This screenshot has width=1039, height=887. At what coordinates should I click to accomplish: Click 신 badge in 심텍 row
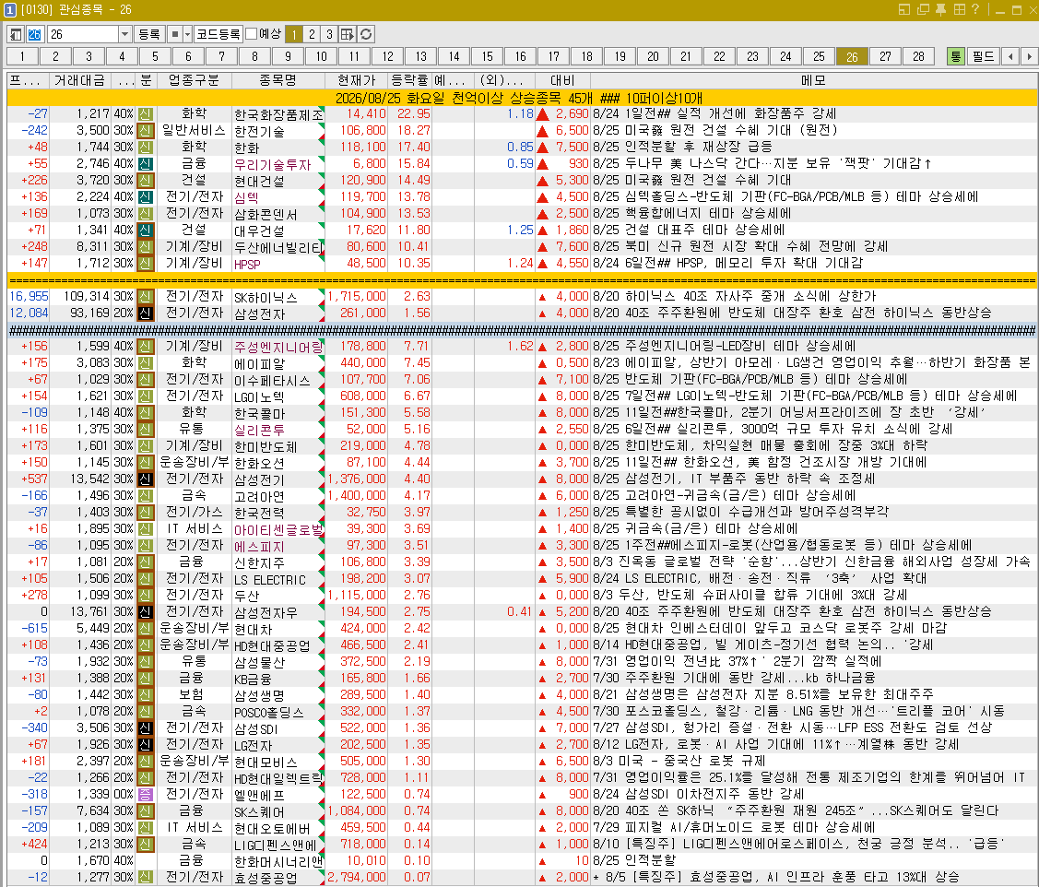(x=145, y=197)
